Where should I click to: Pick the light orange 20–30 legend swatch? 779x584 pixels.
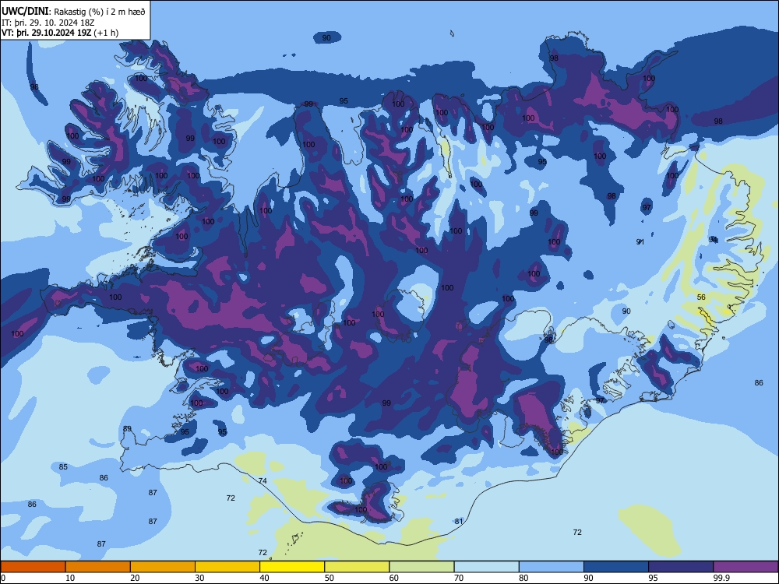click(x=163, y=567)
